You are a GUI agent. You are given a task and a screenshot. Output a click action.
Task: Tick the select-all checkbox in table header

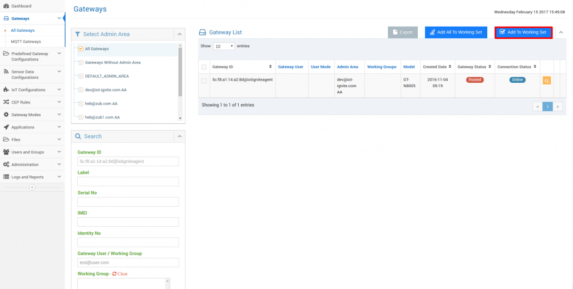[x=204, y=67]
